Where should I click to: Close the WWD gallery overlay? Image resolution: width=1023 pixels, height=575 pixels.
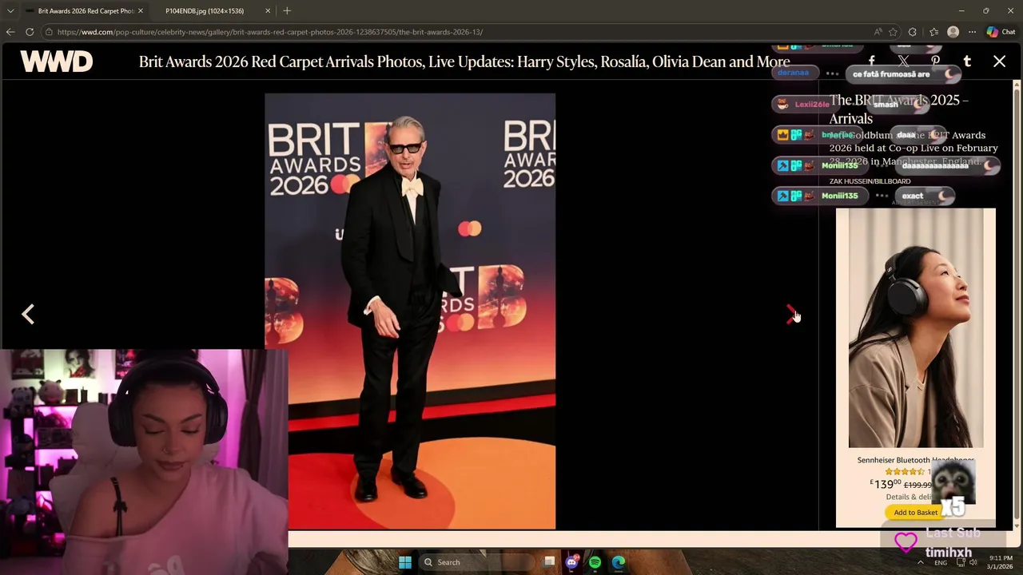(999, 61)
